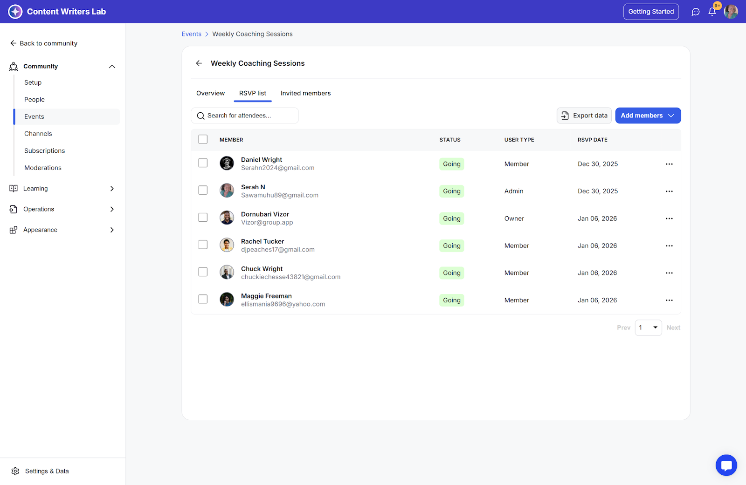
Task: Click the Learning book icon
Action: [x=14, y=189]
